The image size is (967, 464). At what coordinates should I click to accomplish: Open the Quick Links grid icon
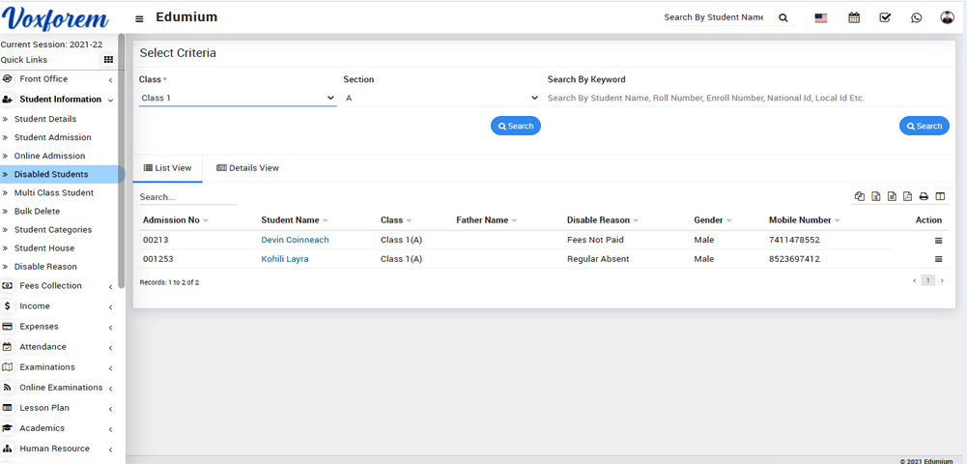108,60
